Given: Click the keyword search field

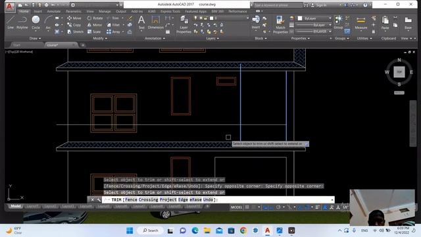Looking at the screenshot, I should click(x=278, y=5).
